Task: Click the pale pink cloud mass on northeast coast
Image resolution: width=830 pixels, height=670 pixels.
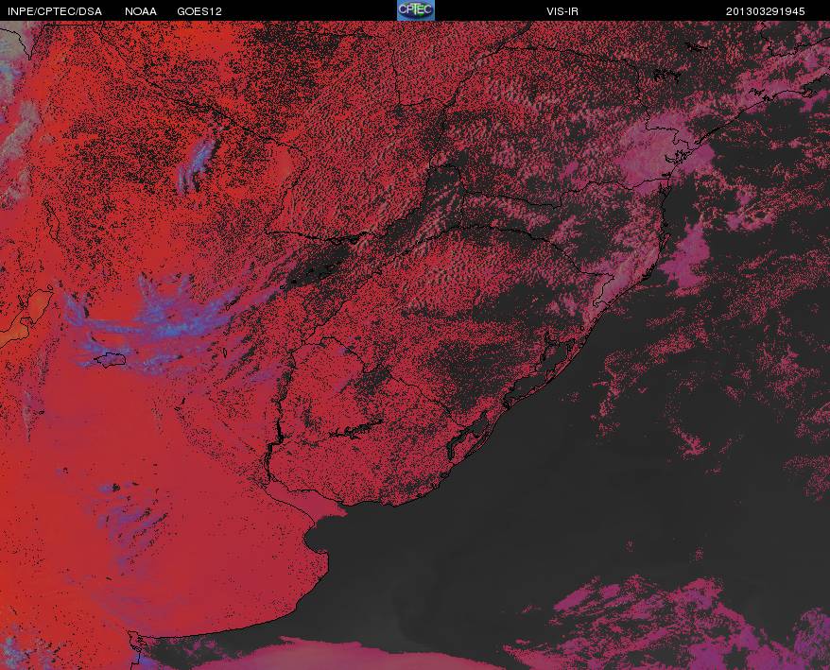Action: click(662, 153)
